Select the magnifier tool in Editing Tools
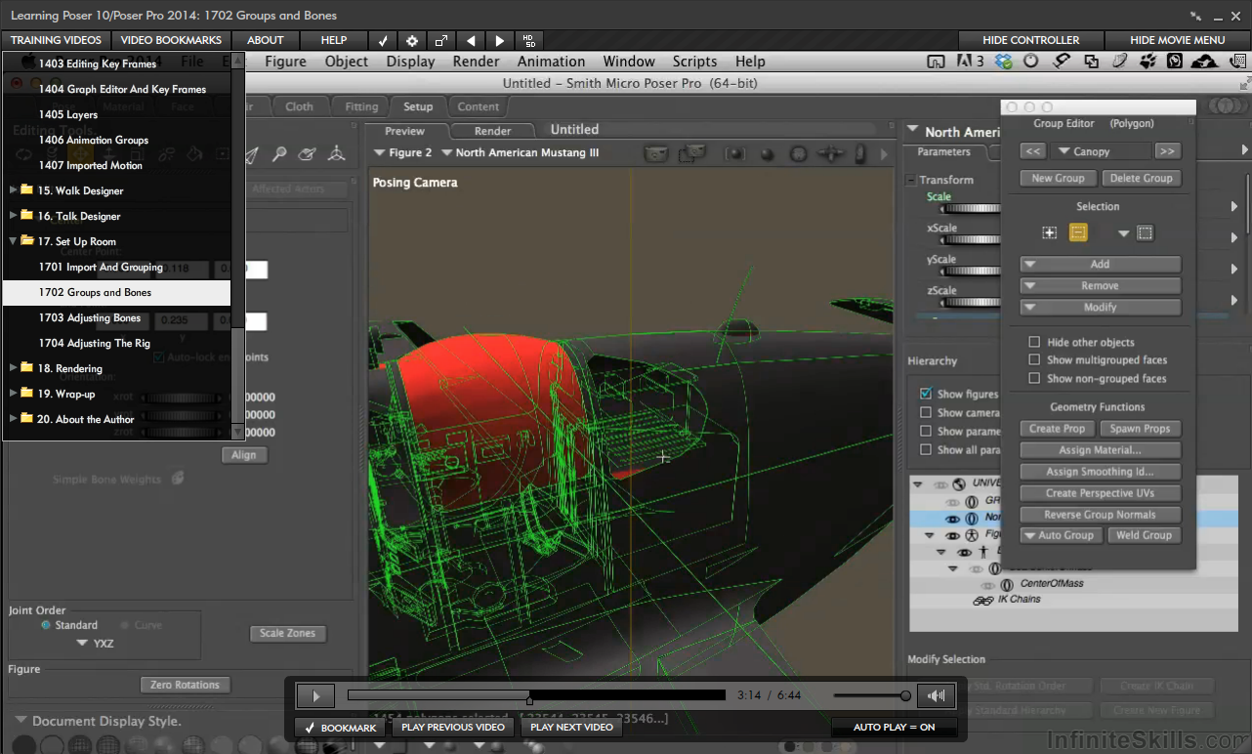 [x=279, y=154]
